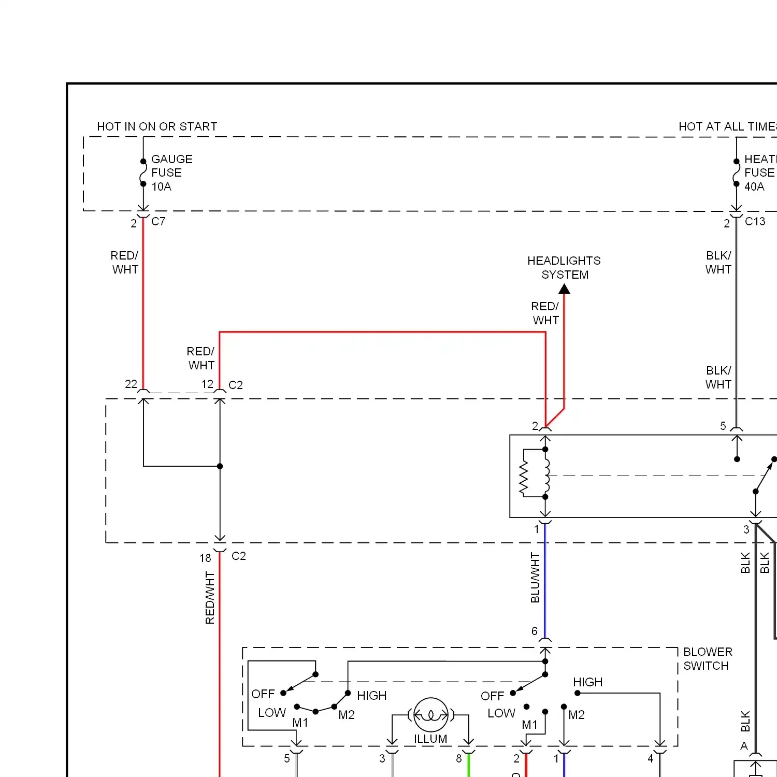Viewport: 777px width, 777px height.
Task: Click connector label A near the bottom right
Action: (x=744, y=746)
